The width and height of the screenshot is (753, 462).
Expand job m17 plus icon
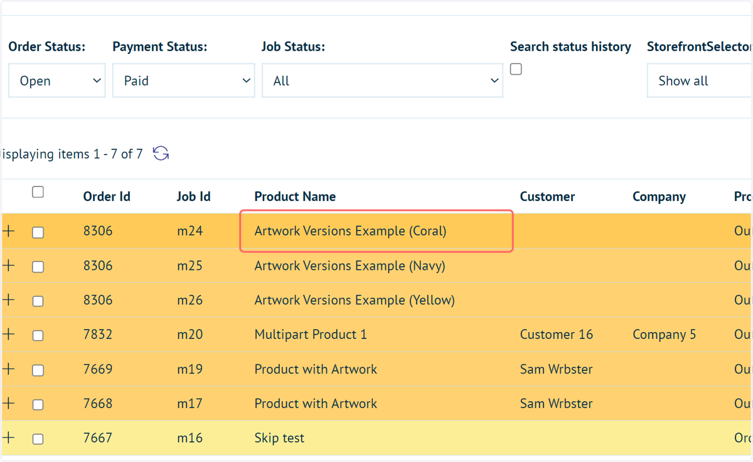[x=8, y=404]
